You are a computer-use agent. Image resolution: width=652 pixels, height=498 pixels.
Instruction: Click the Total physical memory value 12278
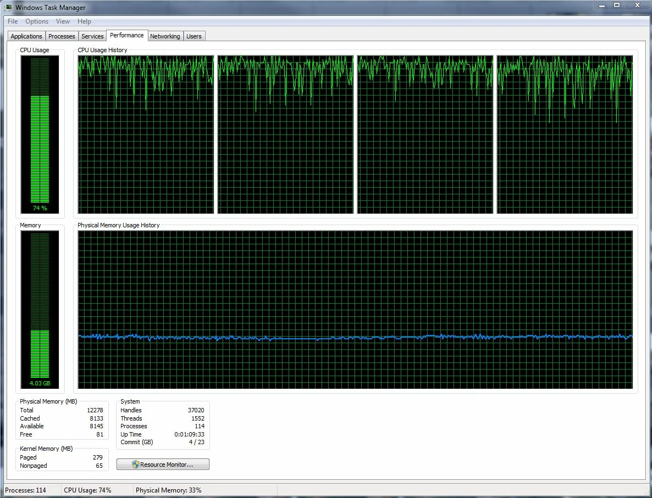click(x=95, y=410)
